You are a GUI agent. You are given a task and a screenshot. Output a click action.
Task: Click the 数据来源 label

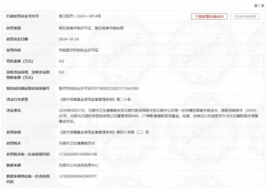coord(14,165)
